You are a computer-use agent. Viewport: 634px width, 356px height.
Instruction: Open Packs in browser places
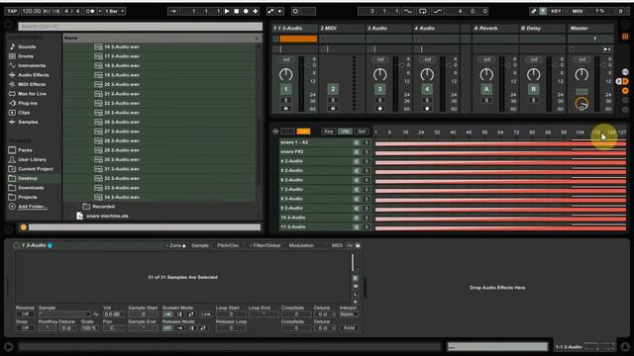[x=25, y=150]
